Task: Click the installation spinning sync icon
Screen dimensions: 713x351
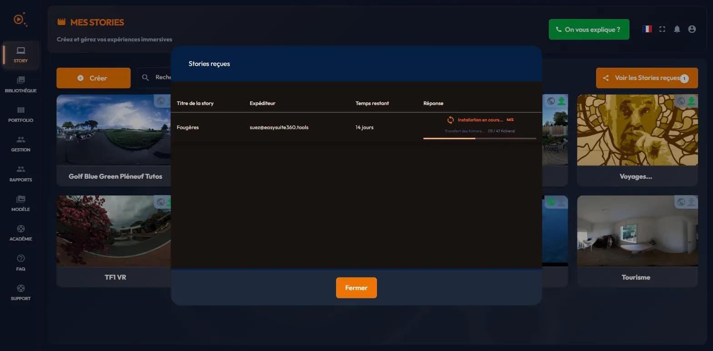Action: (x=450, y=120)
